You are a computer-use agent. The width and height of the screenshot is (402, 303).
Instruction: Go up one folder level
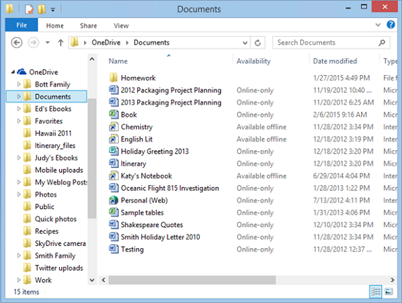pos(60,43)
